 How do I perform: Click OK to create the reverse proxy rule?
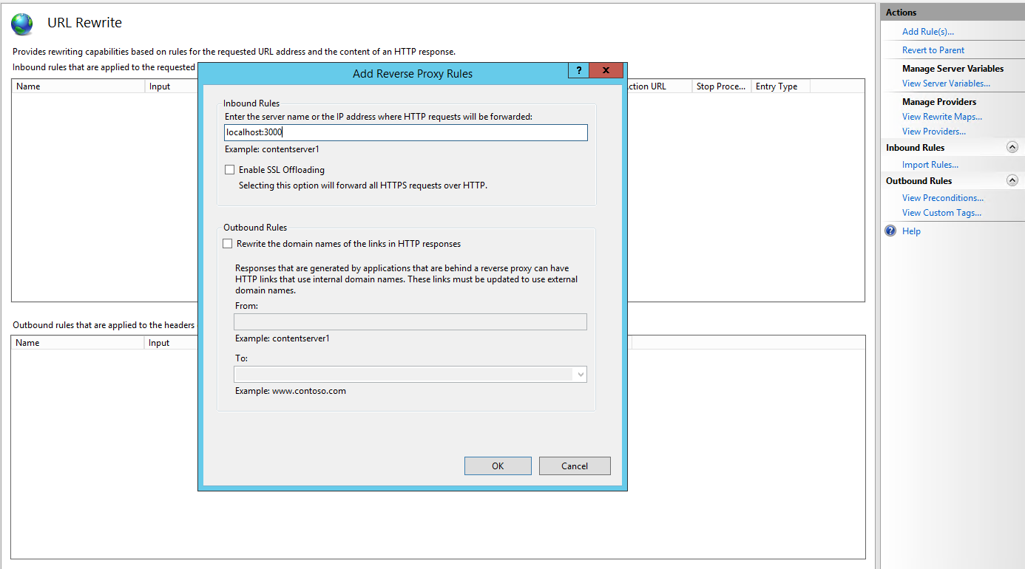(498, 466)
